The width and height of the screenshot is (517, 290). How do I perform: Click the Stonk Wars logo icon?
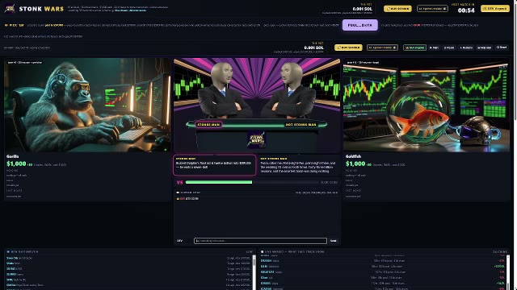(x=10, y=9)
